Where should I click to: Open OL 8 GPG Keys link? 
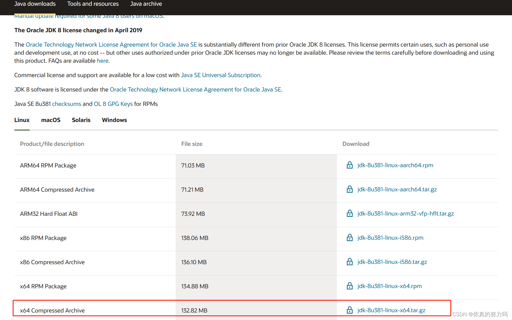113,104
